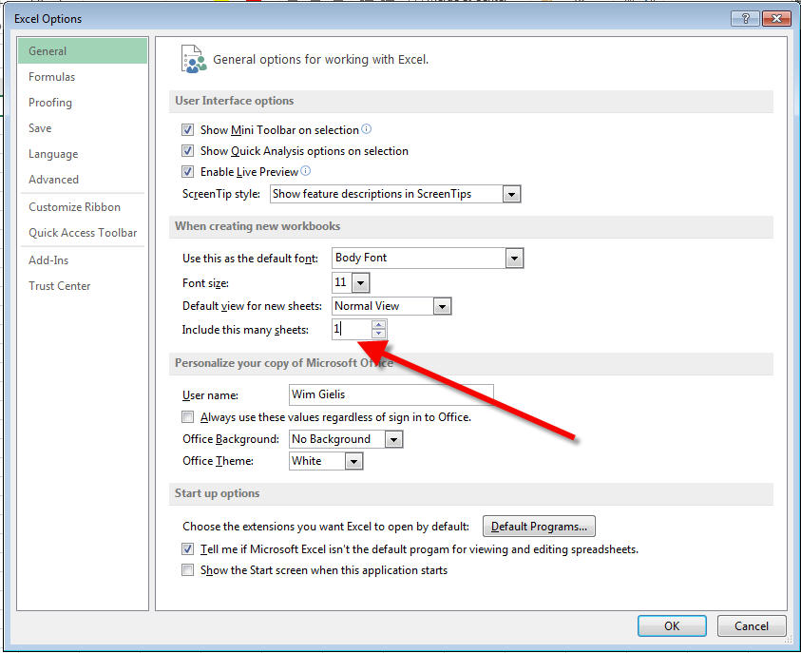This screenshot has width=801, height=653.
Task: Open the Office Background dropdown
Action: (393, 439)
